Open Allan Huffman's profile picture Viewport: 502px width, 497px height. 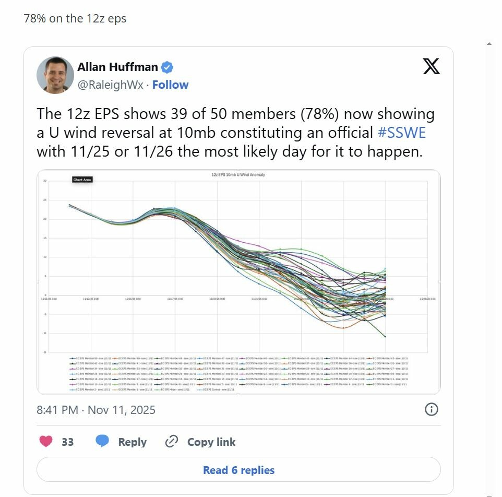pos(55,75)
